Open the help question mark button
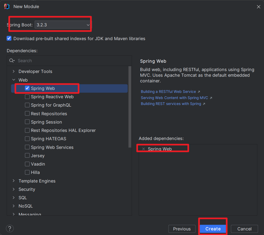The width and height of the screenshot is (264, 235). click(10, 229)
